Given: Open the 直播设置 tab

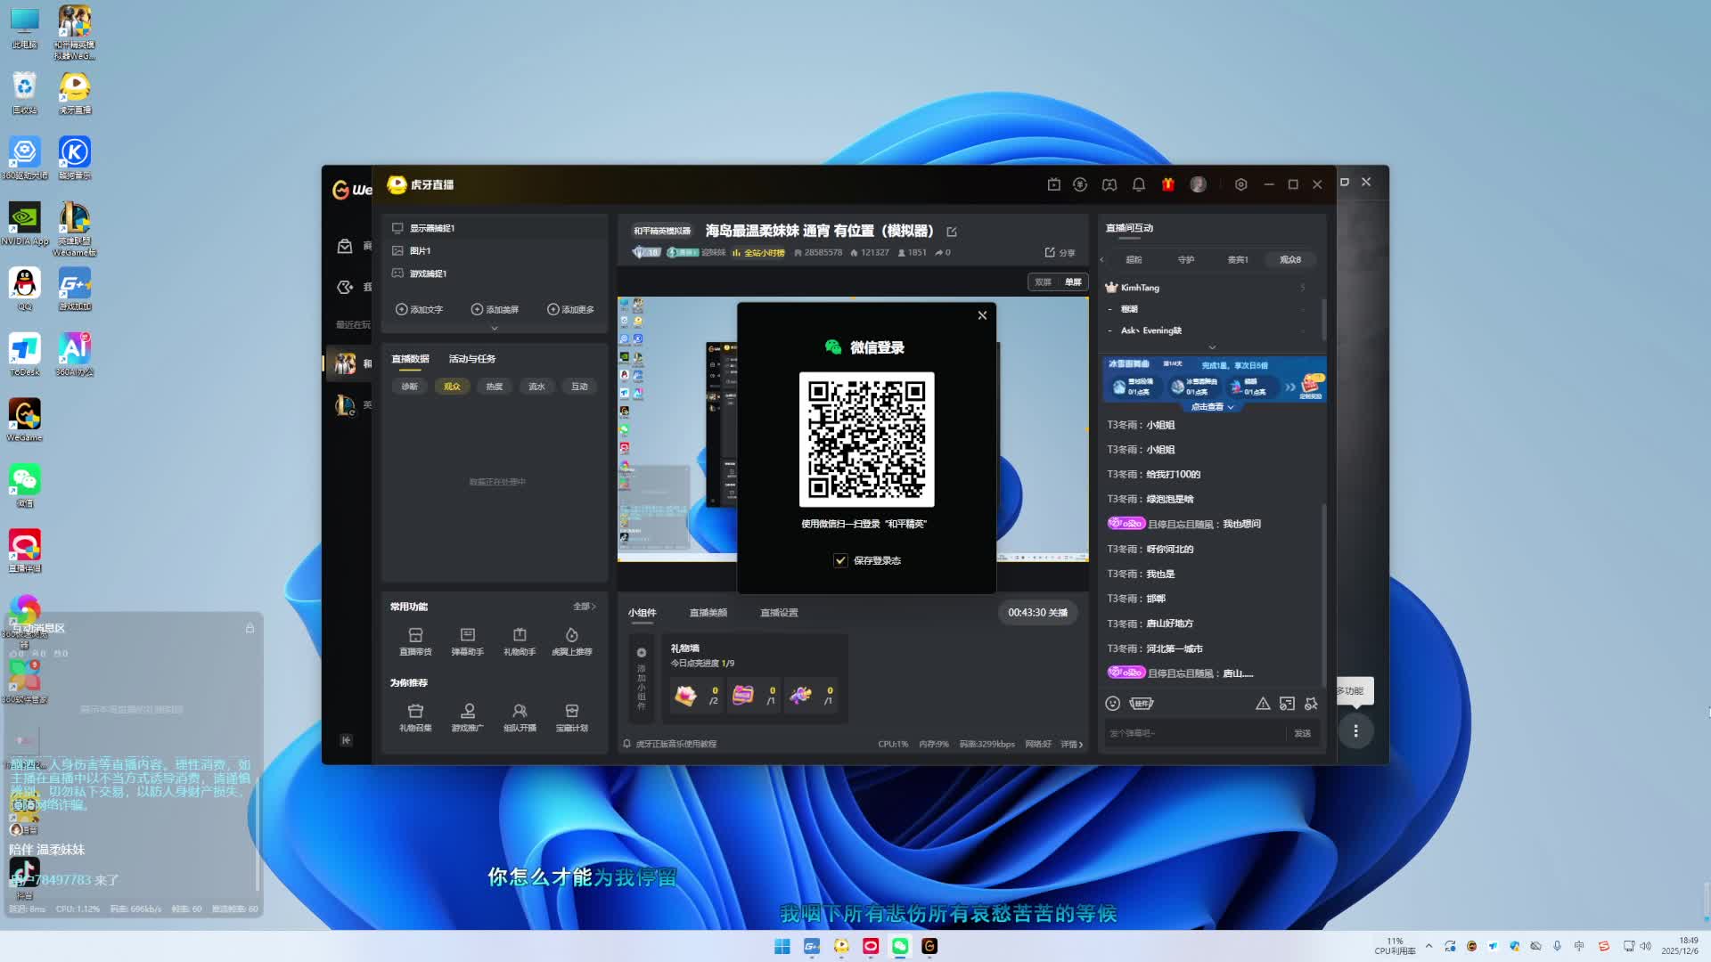Looking at the screenshot, I should pyautogui.click(x=779, y=613).
